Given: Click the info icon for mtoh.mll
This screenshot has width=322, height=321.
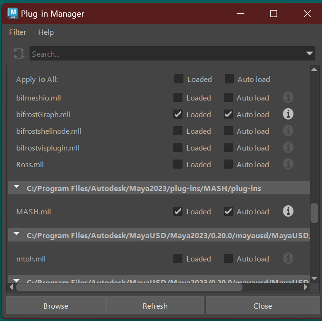Looking at the screenshot, I should tap(288, 259).
